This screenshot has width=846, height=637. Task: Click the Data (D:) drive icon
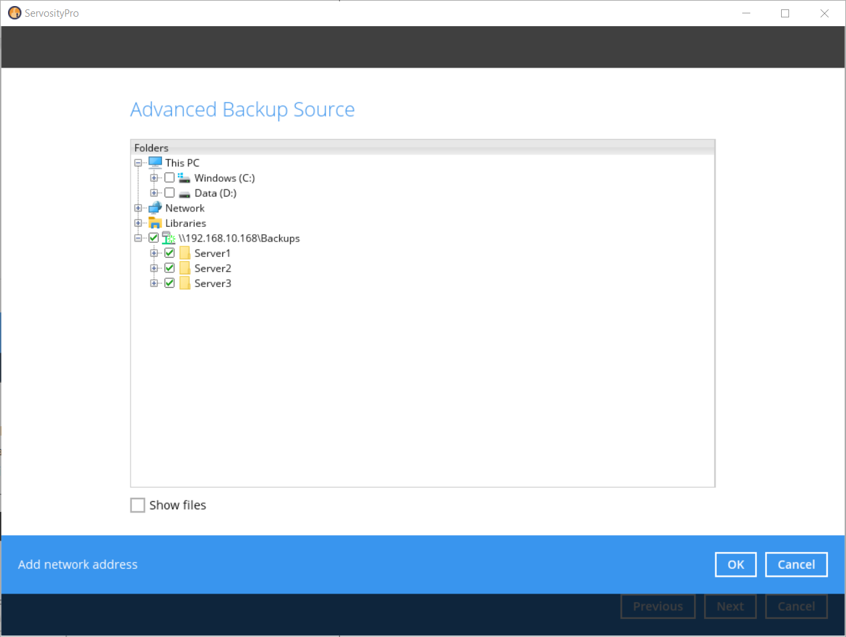pyautogui.click(x=183, y=193)
